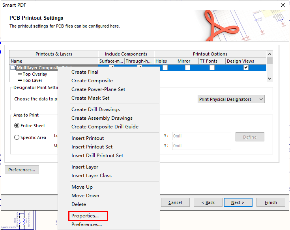Click the TT Fonts column header
The image size is (290, 230).
(x=212, y=61)
